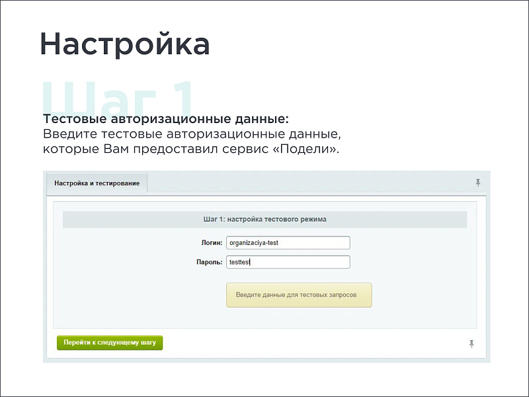Click the pin icon above the form panel

[478, 183]
